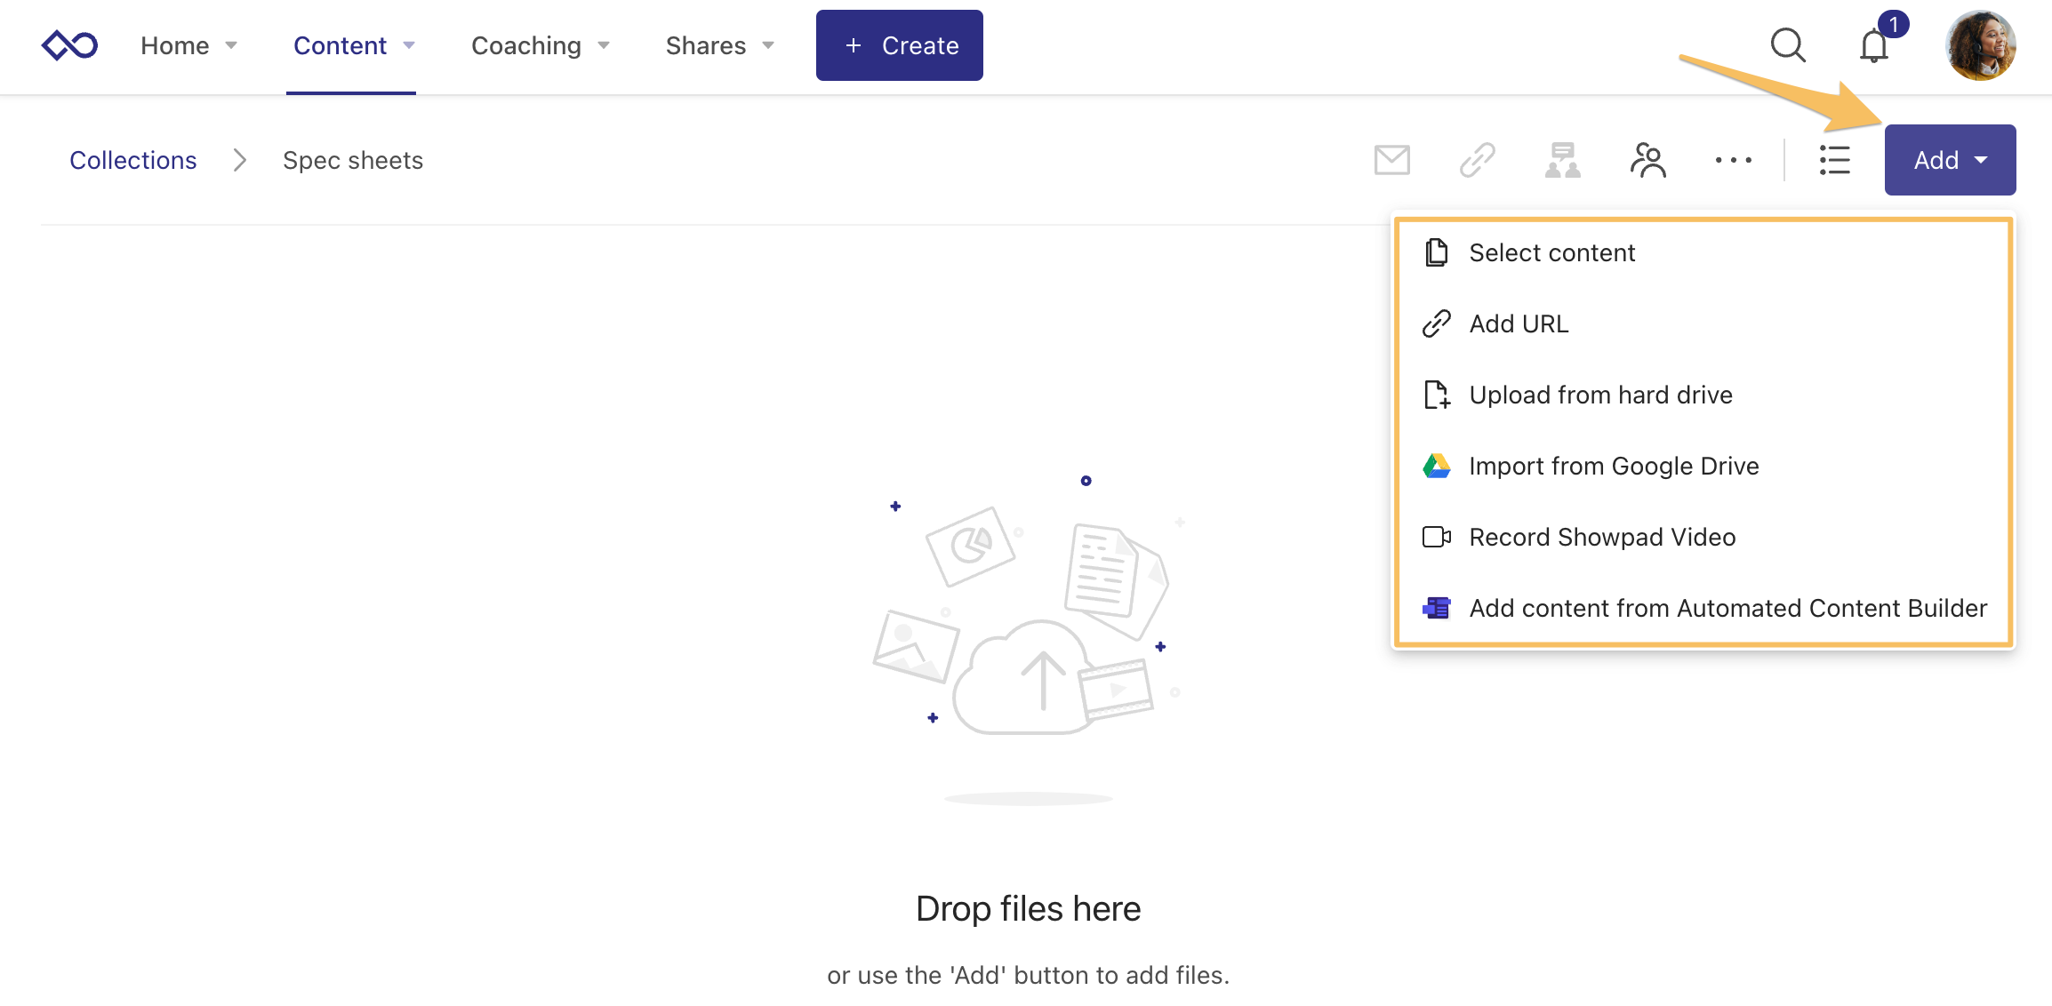The image size is (2052, 1006).
Task: Select Add content from Automated Content Builder
Action: [1703, 608]
